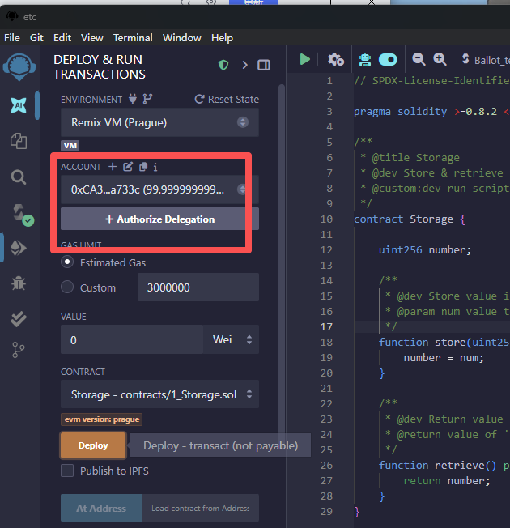Open the Storage contract selector dropdown

[159, 394]
